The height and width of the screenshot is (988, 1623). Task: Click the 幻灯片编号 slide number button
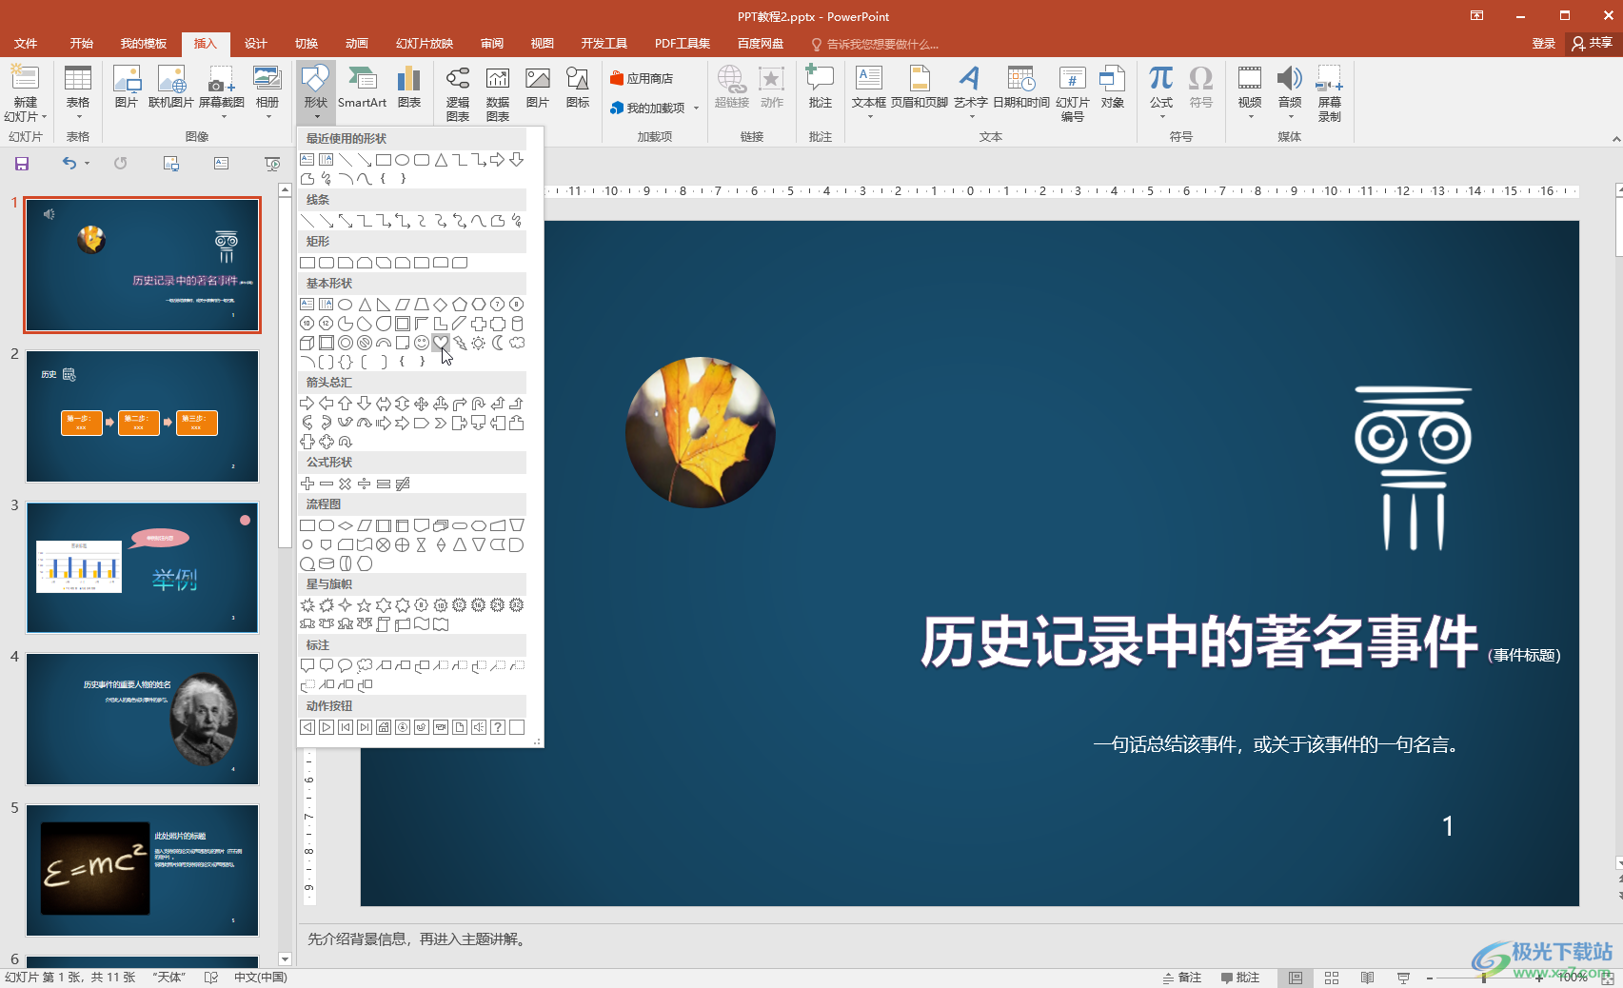pos(1073,93)
